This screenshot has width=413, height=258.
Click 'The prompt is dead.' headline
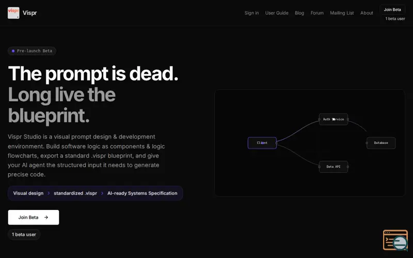93,73
